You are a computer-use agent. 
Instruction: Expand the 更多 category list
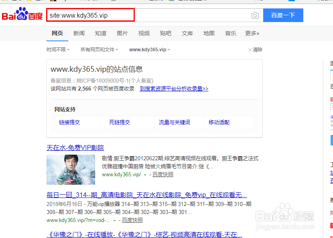[x=252, y=34]
